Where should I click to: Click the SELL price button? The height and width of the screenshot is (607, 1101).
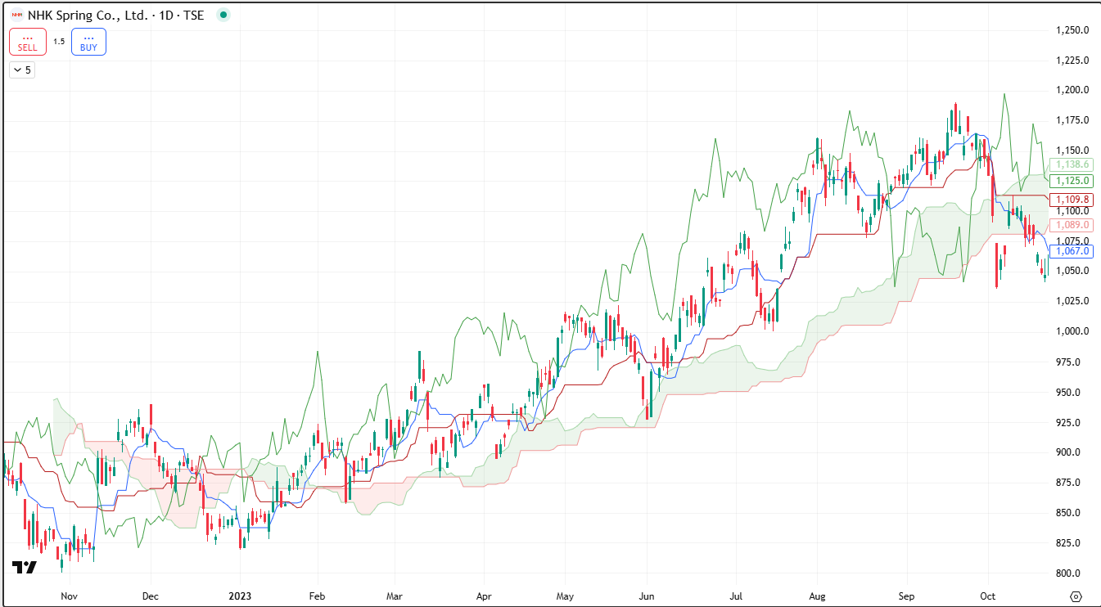(x=28, y=42)
